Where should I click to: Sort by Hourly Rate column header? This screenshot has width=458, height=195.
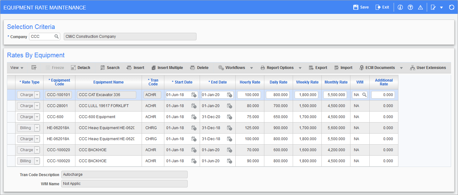pyautogui.click(x=250, y=82)
